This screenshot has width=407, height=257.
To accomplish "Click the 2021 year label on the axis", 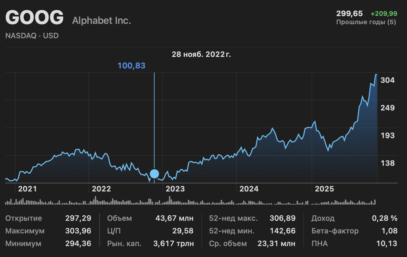I will (27, 189).
